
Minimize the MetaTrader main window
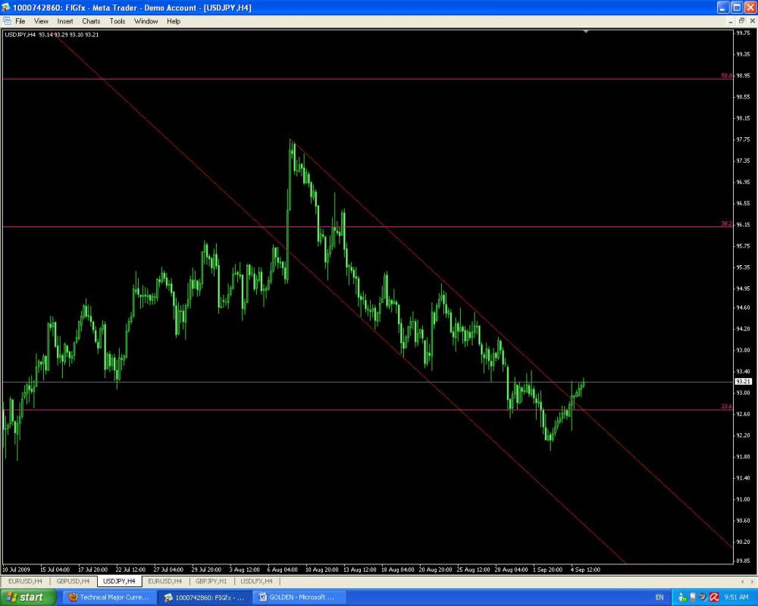722,8
